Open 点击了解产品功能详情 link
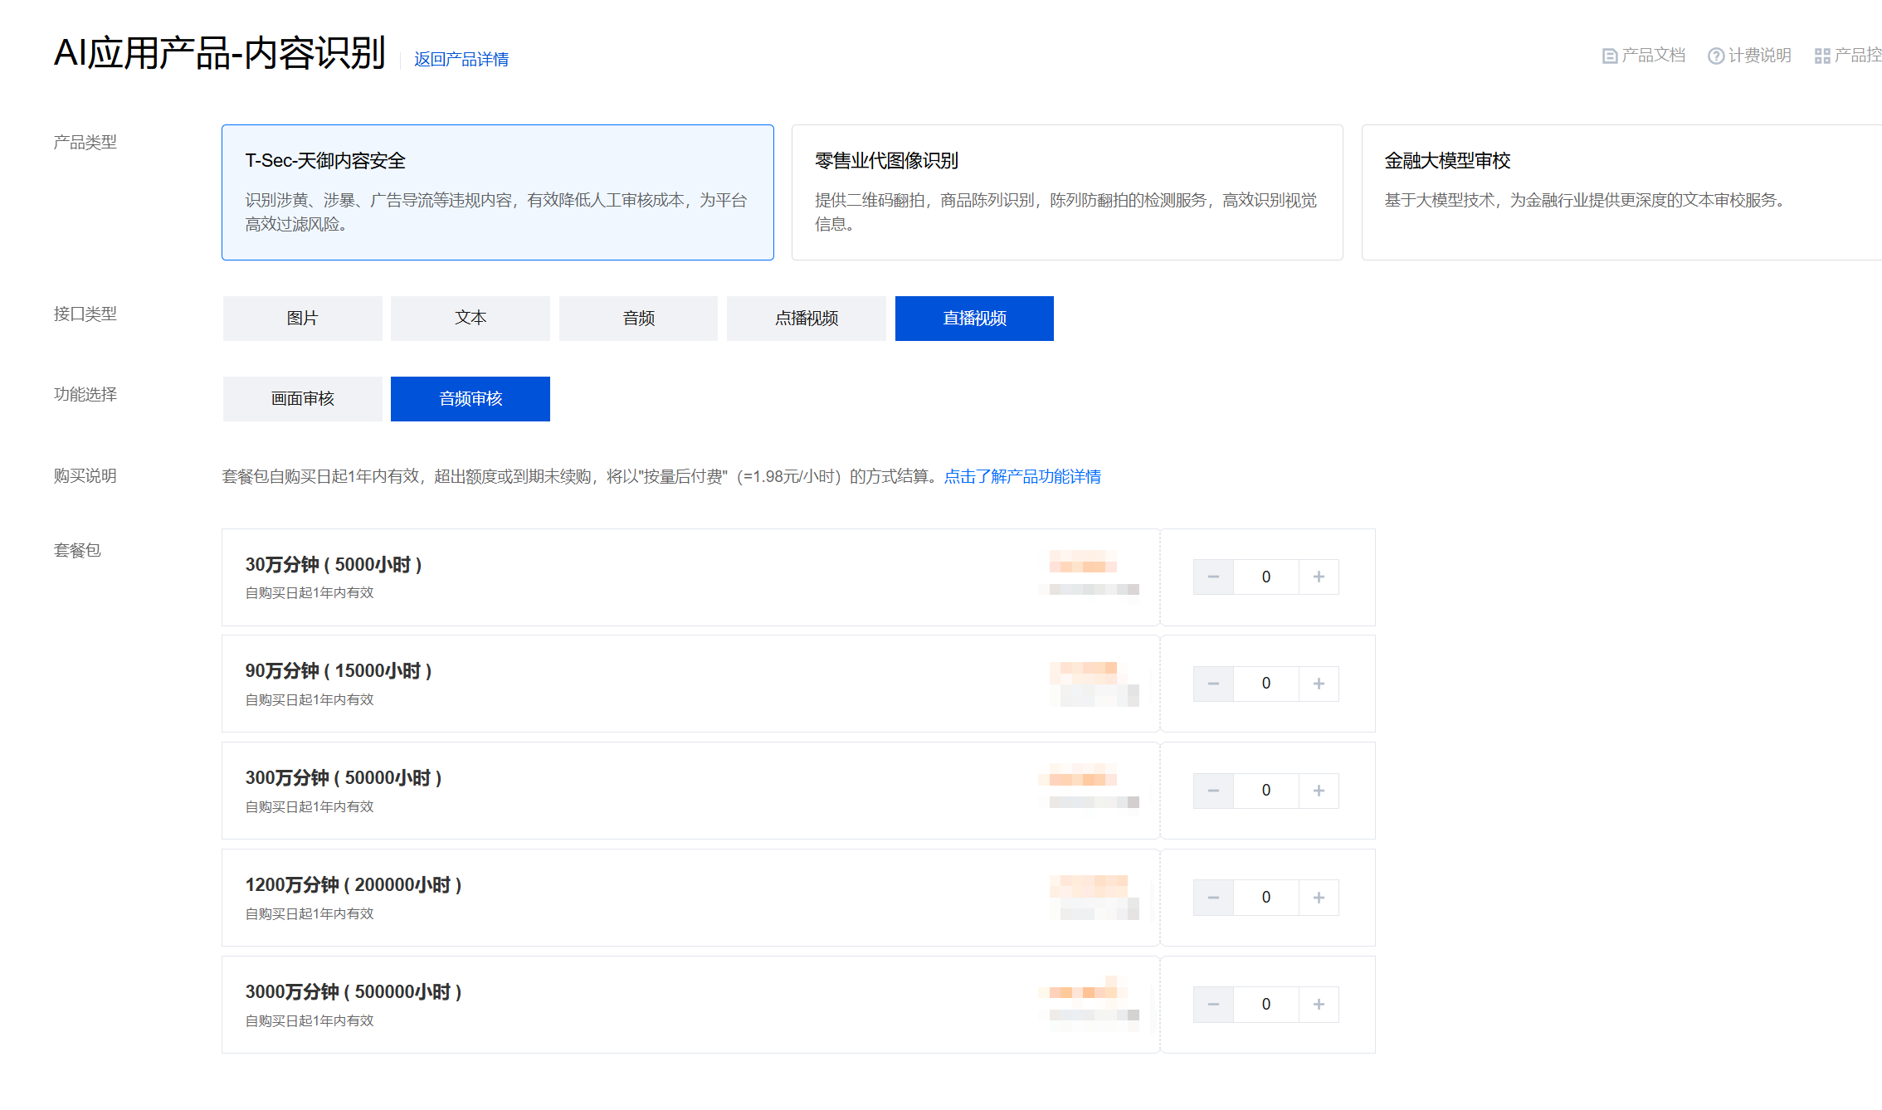This screenshot has height=1110, width=1882. point(1021,476)
